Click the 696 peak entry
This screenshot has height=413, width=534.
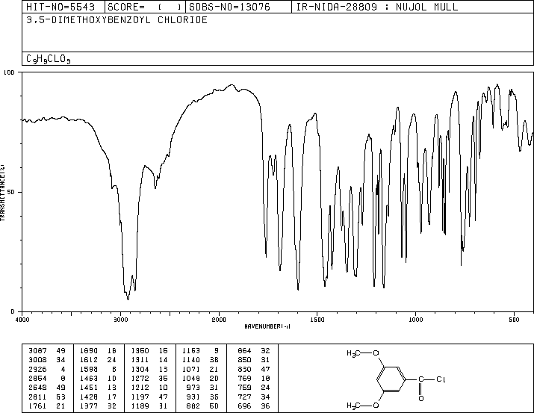click(x=254, y=406)
